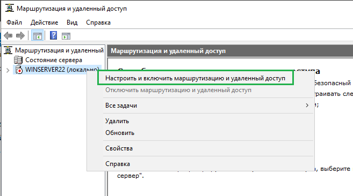Toggle the show/hide action pane icon

click(66, 36)
